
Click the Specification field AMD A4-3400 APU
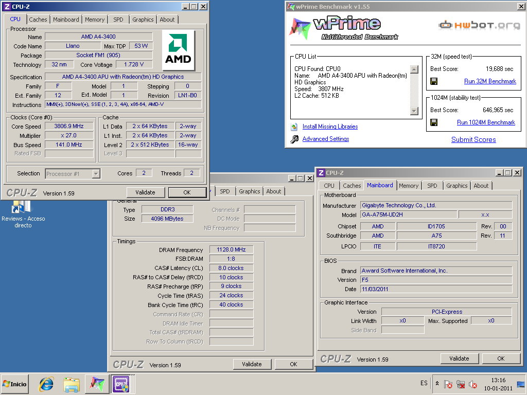pyautogui.click(x=123, y=77)
